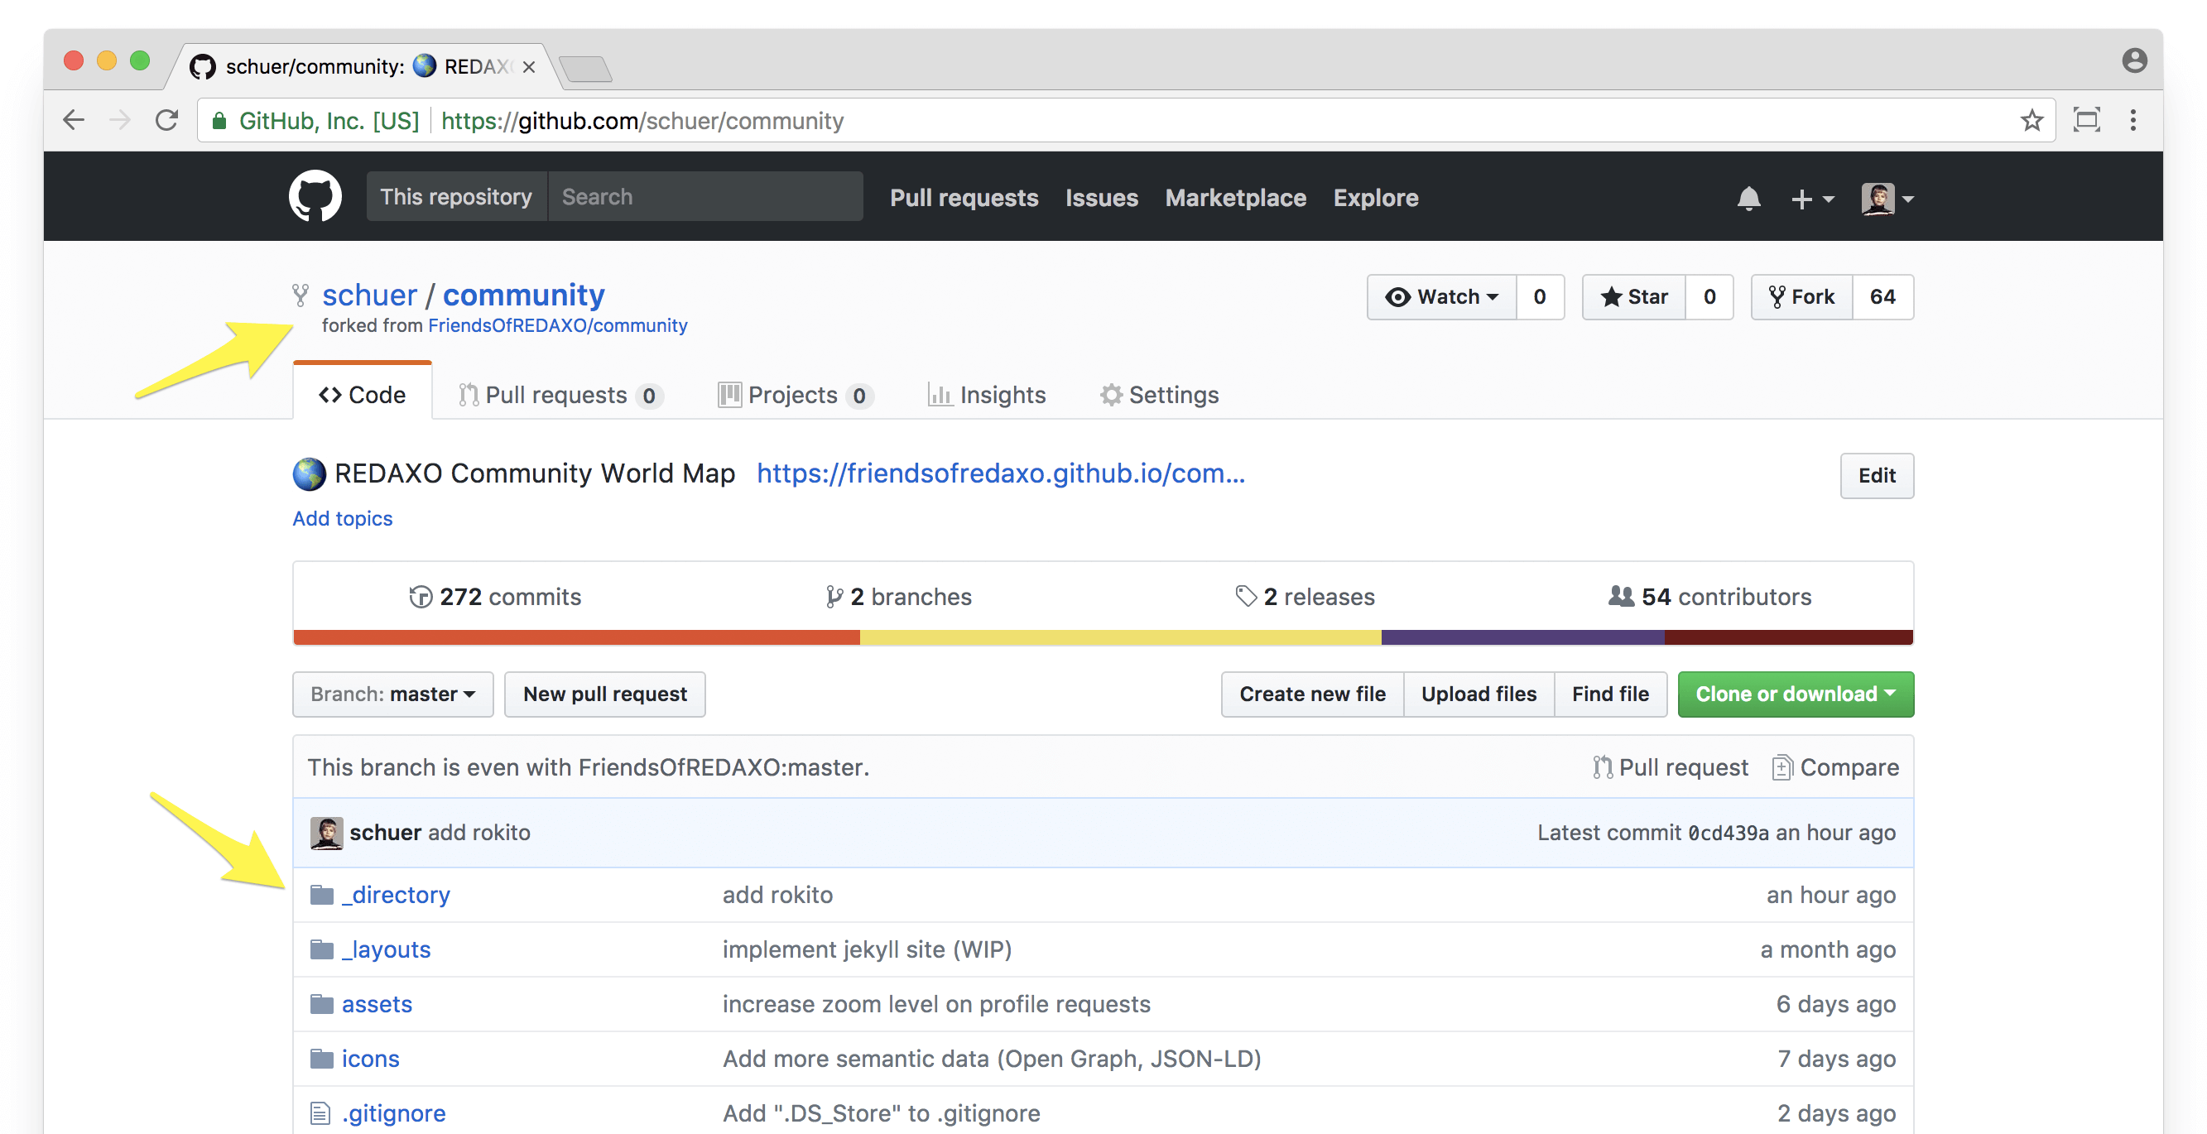The width and height of the screenshot is (2207, 1134).
Task: Bookmark page with star icon
Action: pyautogui.click(x=2031, y=121)
